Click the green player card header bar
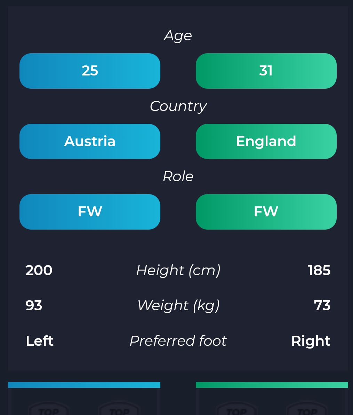The width and height of the screenshot is (353, 415). [272, 385]
